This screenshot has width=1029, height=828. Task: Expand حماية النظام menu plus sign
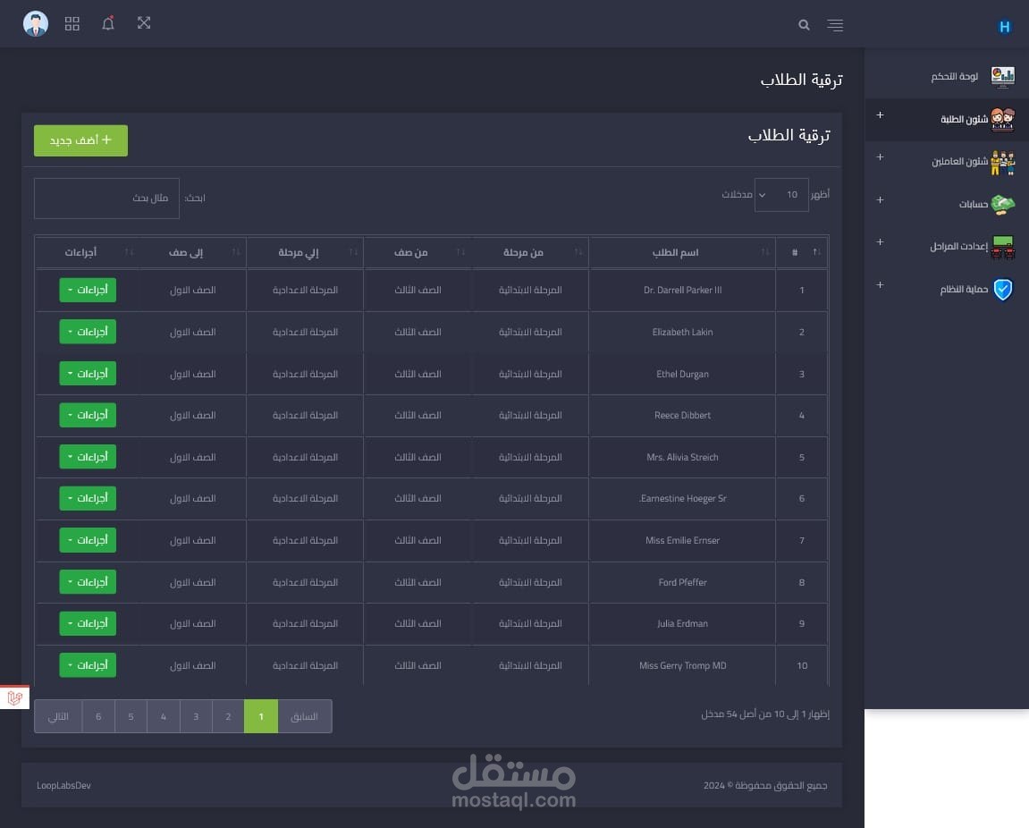(x=880, y=284)
